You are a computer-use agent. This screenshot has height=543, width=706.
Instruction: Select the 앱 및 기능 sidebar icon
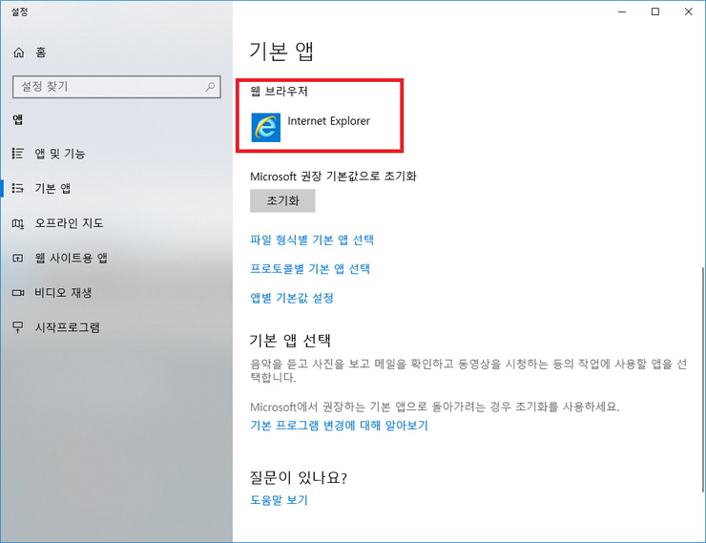coord(18,154)
